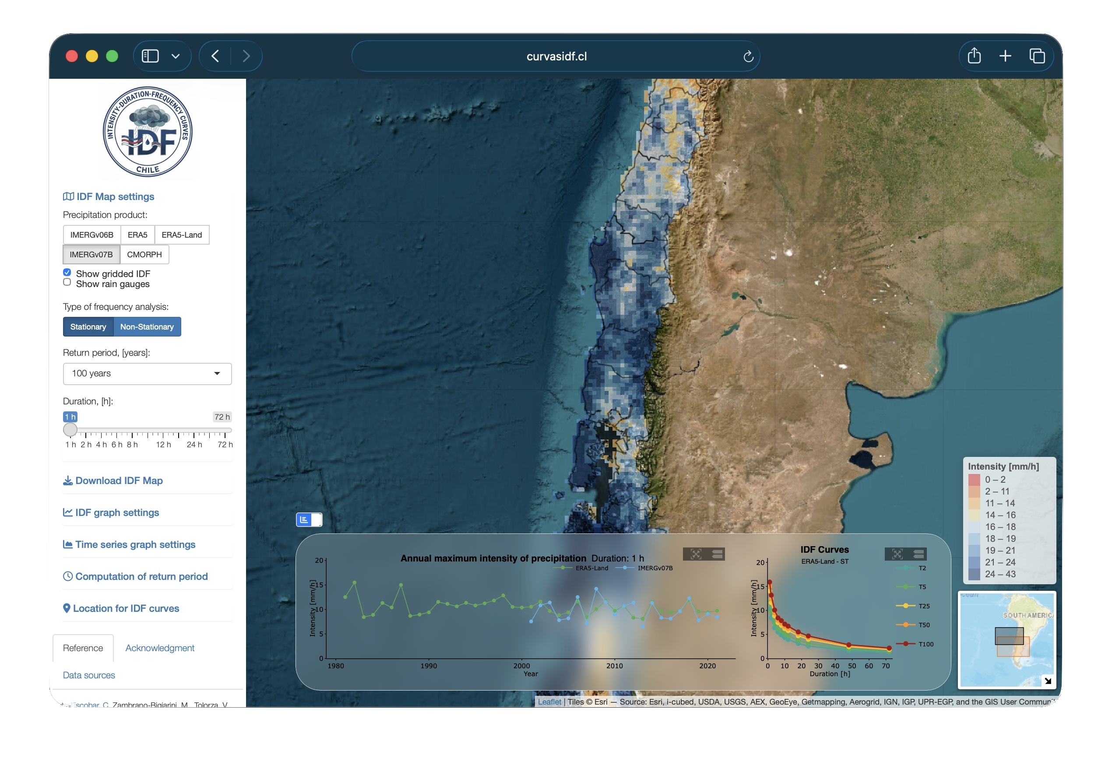Open the Computation of return period panel
This screenshot has height=772, width=1112.
click(x=141, y=576)
